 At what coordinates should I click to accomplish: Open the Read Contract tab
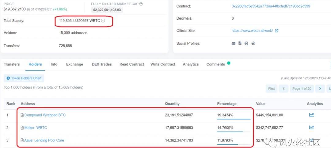132,64
